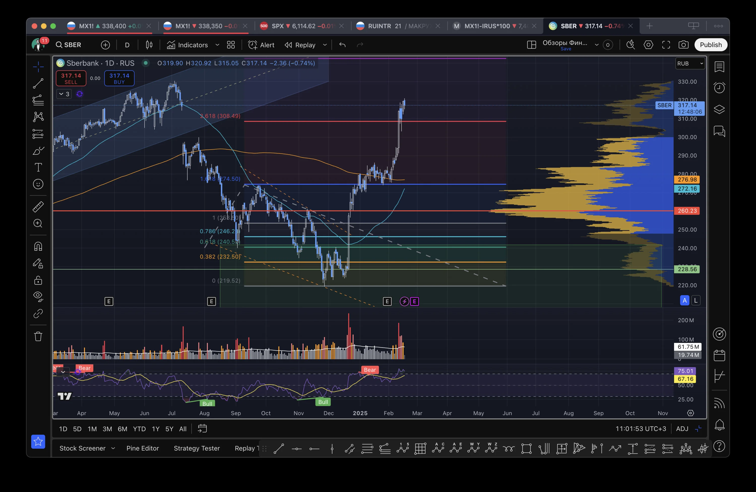
Task: Toggle stay in drawing mode
Action: [x=38, y=264]
